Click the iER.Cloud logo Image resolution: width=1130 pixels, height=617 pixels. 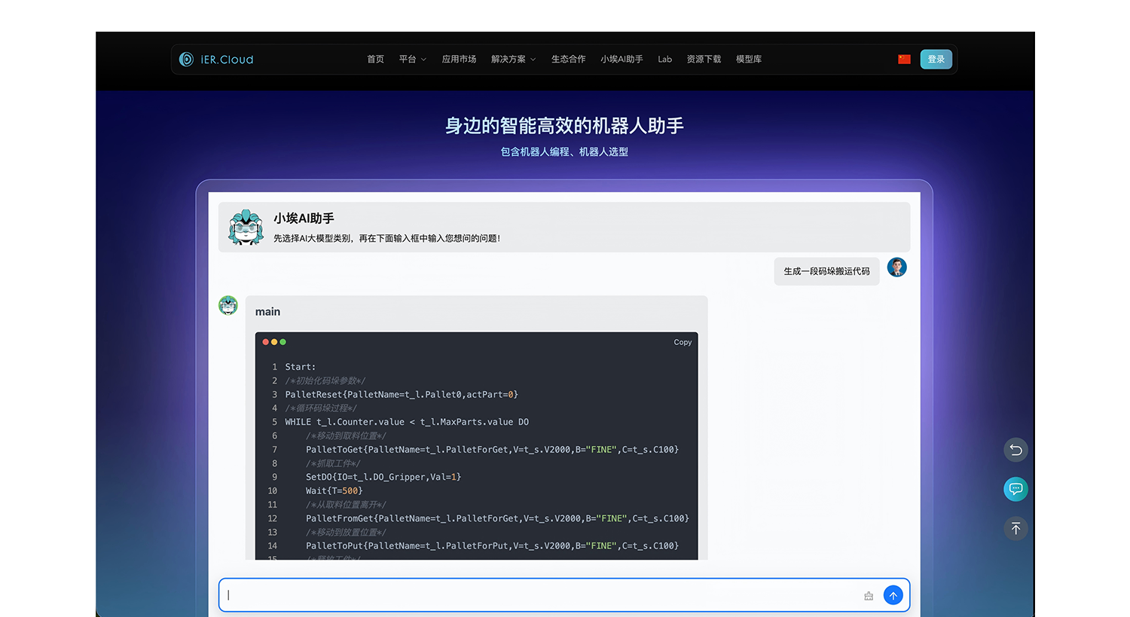pyautogui.click(x=216, y=60)
